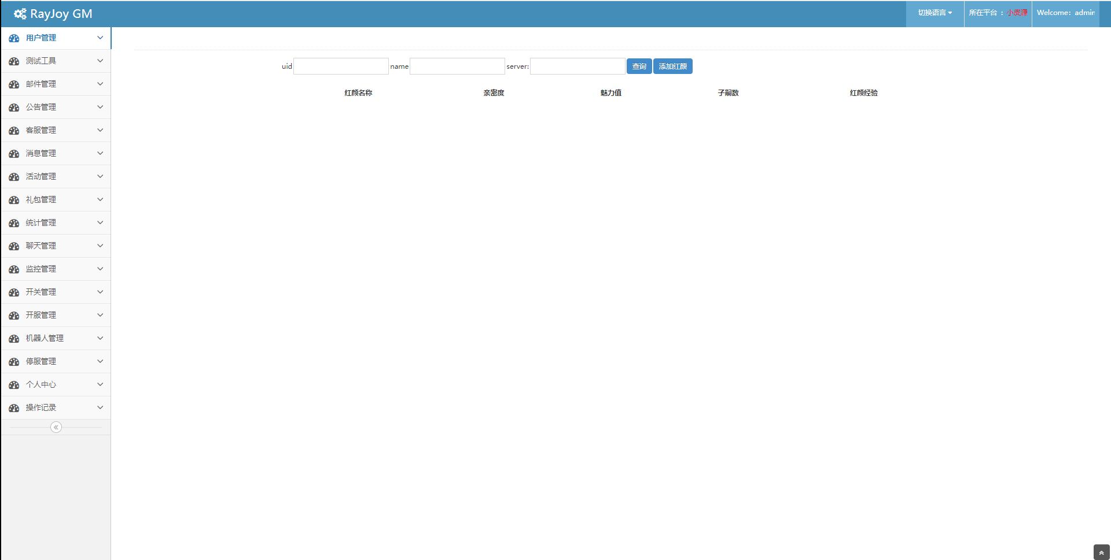Expand the 测试工具 menu chevron
1111x560 pixels.
[100, 61]
